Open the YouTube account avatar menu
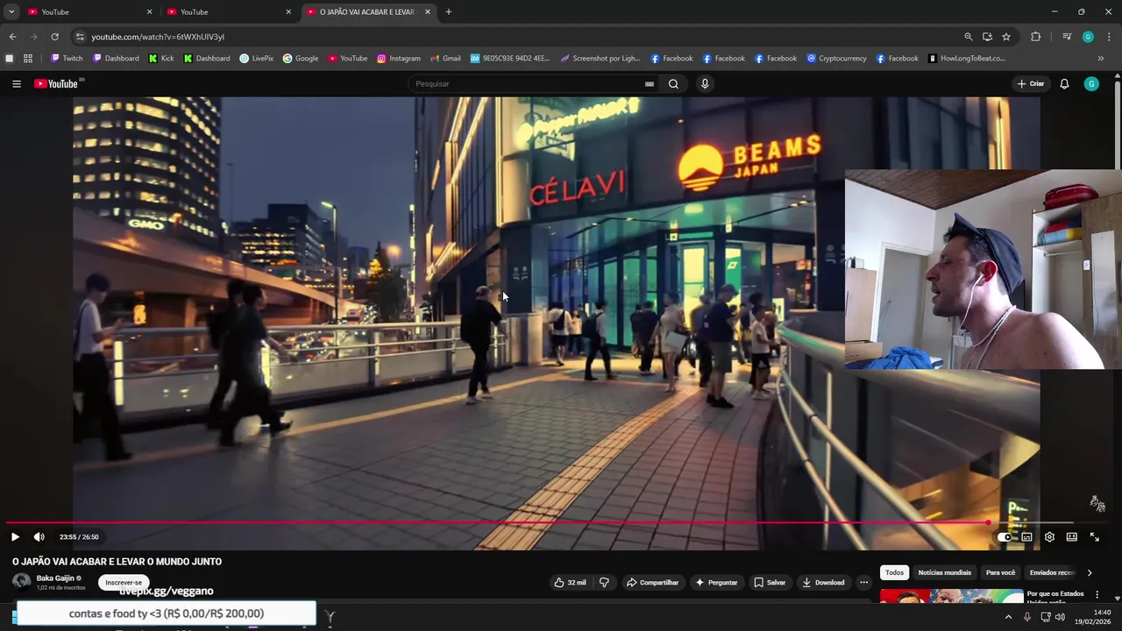 pos(1091,84)
